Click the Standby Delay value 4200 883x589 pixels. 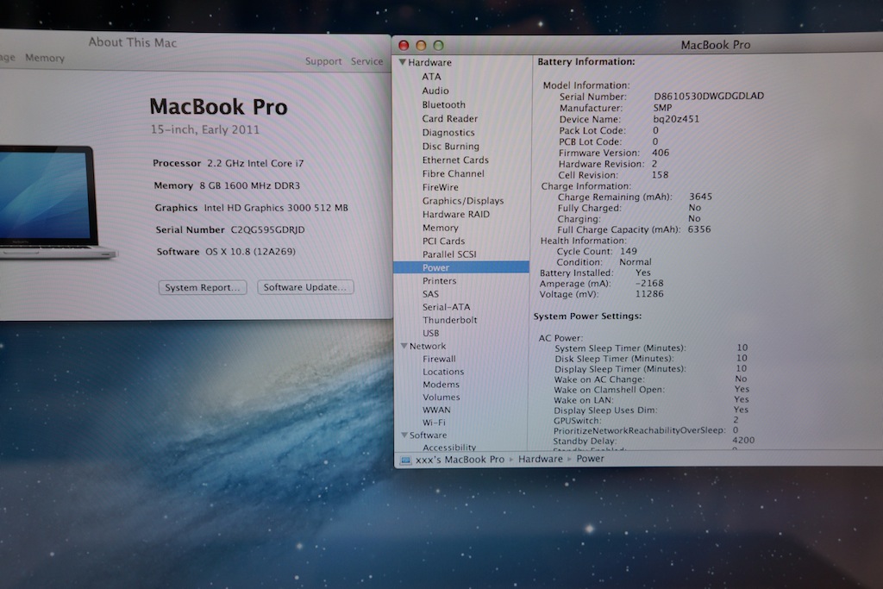743,441
